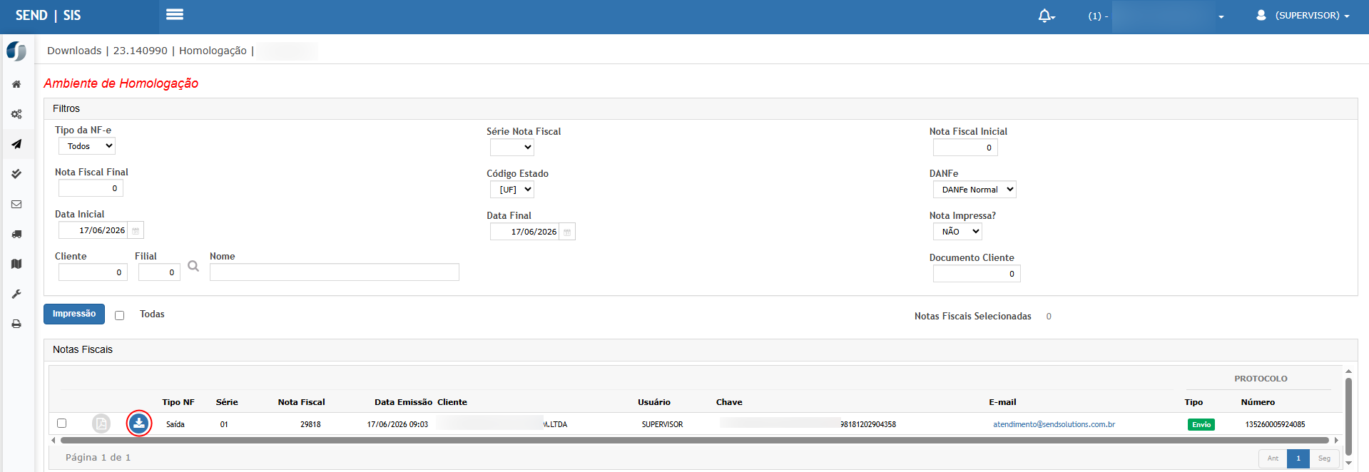Open the atendimento@sendsolutions.com.br email link
The image size is (1369, 472).
[1054, 424]
